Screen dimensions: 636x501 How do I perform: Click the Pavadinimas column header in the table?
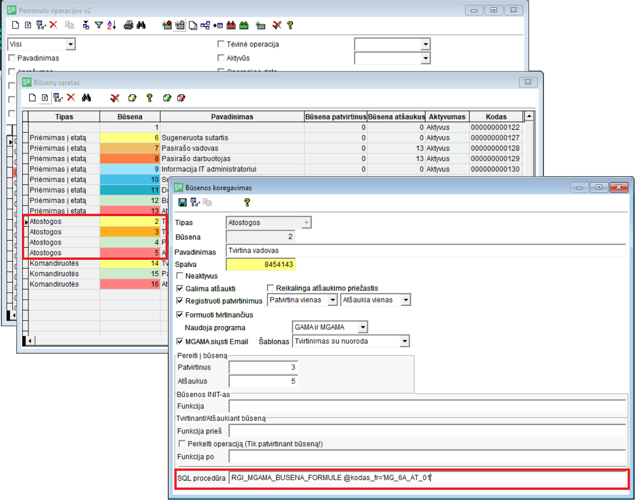[x=232, y=117]
